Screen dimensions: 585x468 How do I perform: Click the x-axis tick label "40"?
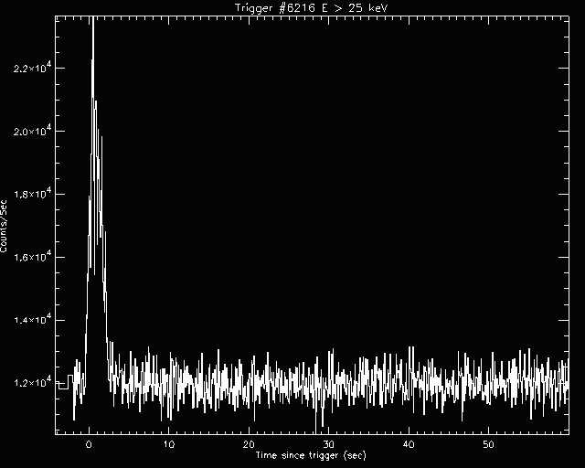tap(409, 444)
